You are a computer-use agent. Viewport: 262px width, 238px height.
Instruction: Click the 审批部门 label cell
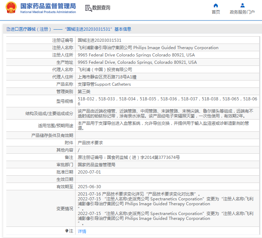pos(41,165)
